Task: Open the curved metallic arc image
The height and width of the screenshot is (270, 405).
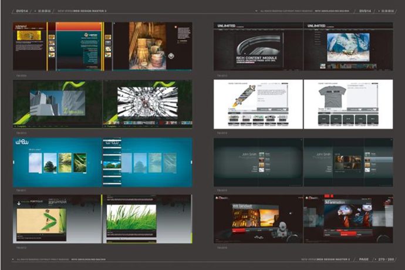Action: (x=258, y=45)
